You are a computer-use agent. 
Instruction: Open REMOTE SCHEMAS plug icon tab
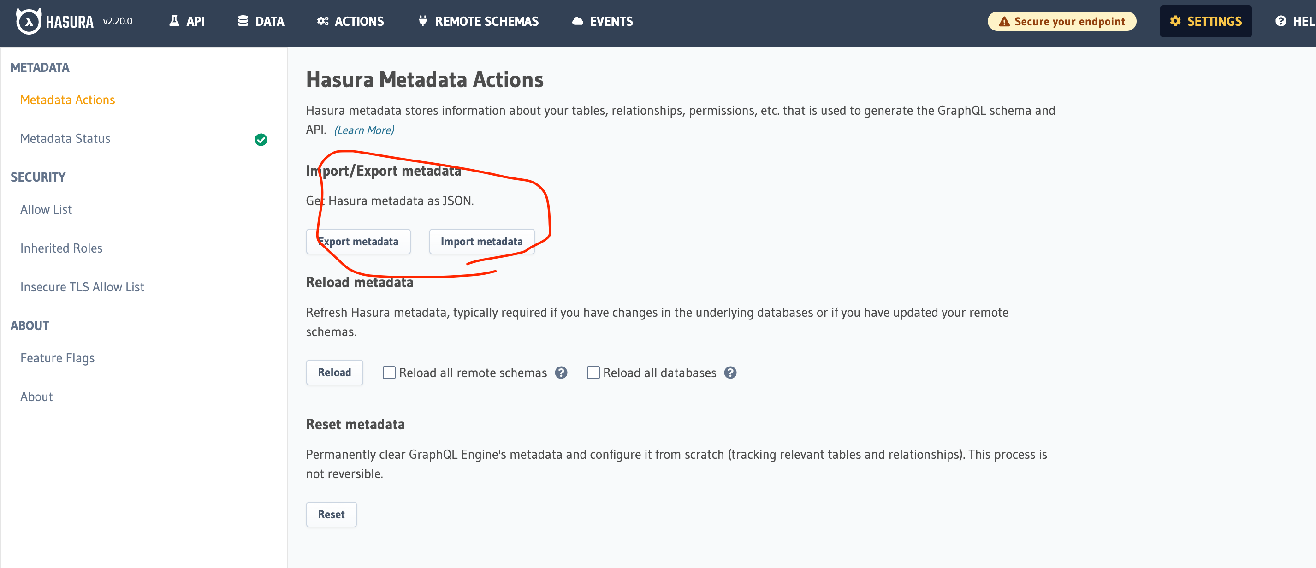[422, 21]
